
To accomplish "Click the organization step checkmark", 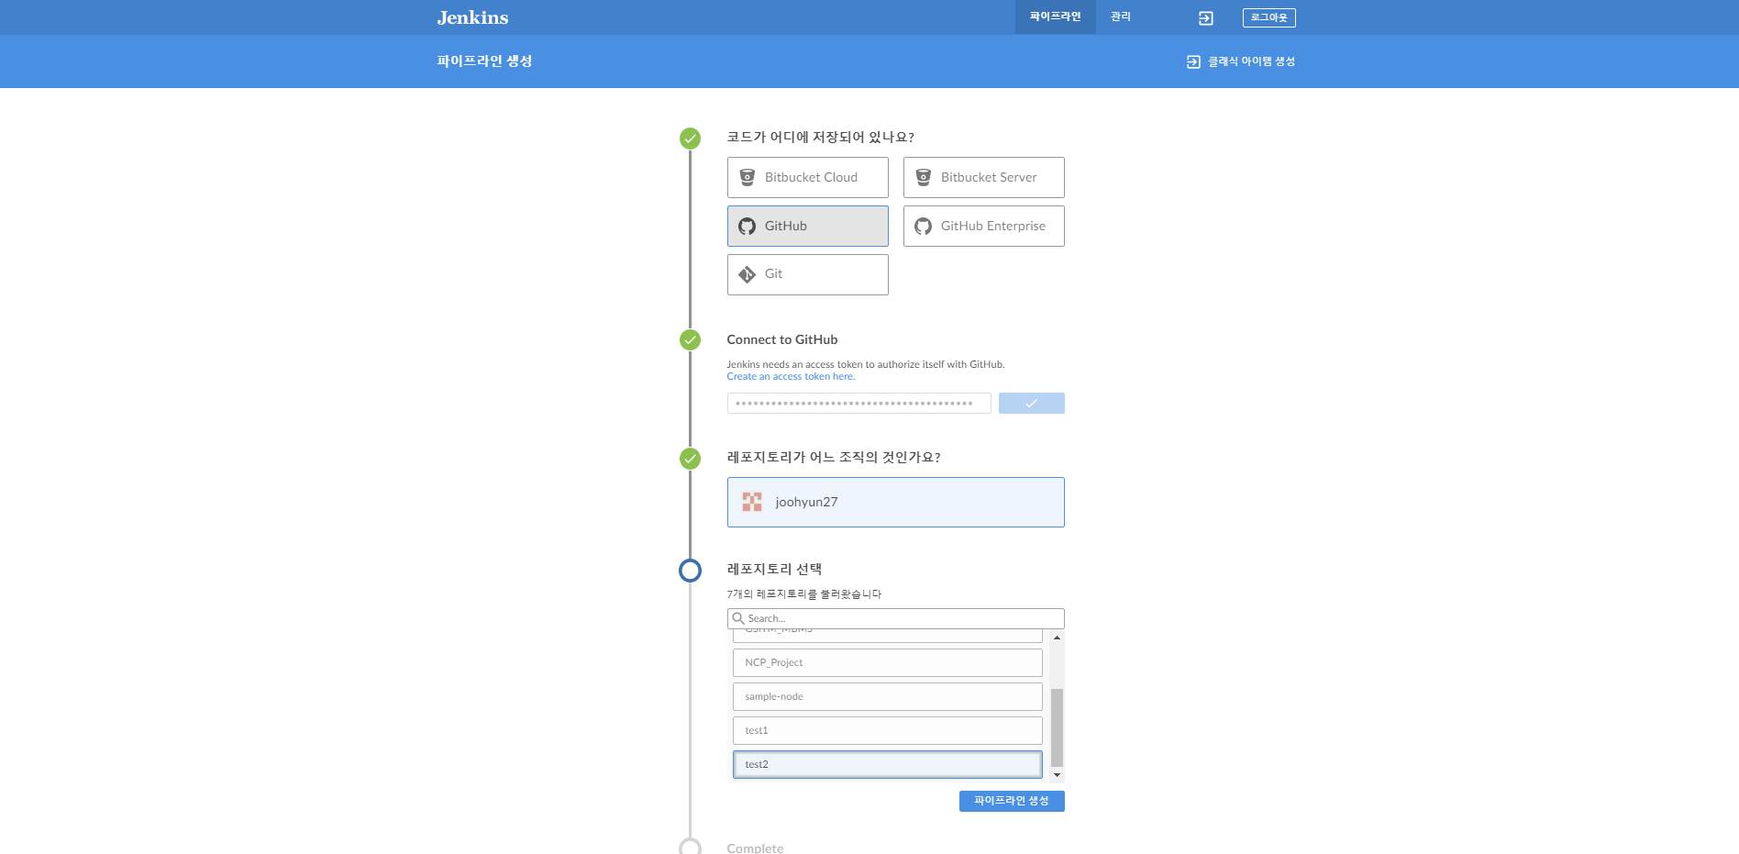I will tap(690, 458).
